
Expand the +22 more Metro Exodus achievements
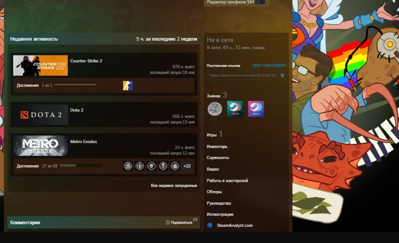click(187, 166)
